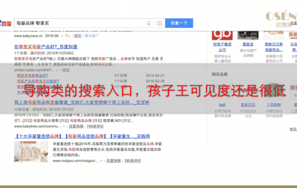Viewport: 297px width, 188px height.
Task: Click the 爱婴室 storefront thumbnail
Action: point(248,36)
